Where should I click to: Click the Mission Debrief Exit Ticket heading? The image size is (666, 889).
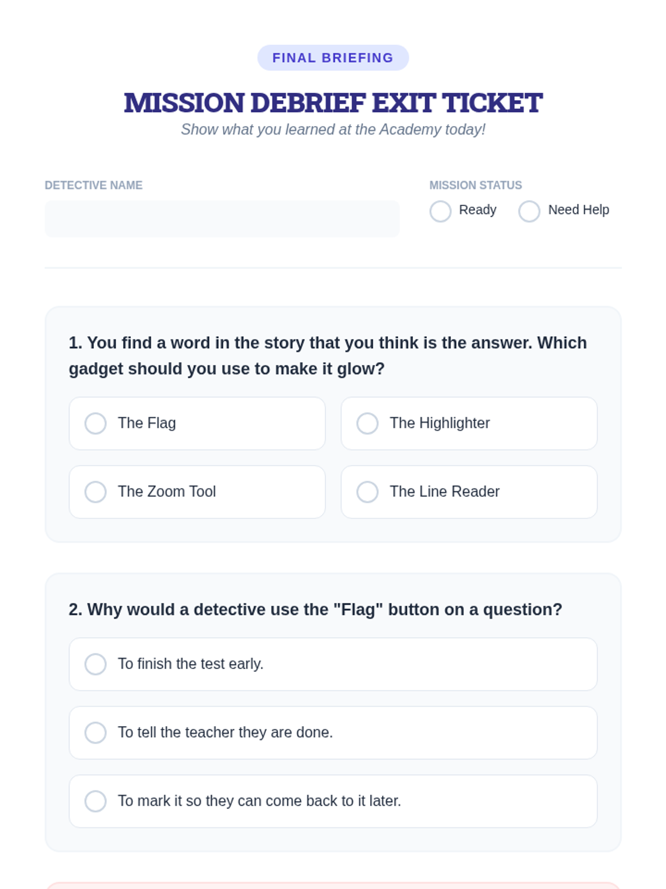click(333, 103)
